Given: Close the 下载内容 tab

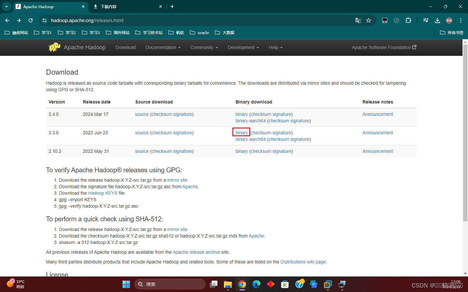Looking at the screenshot, I should (161, 6).
